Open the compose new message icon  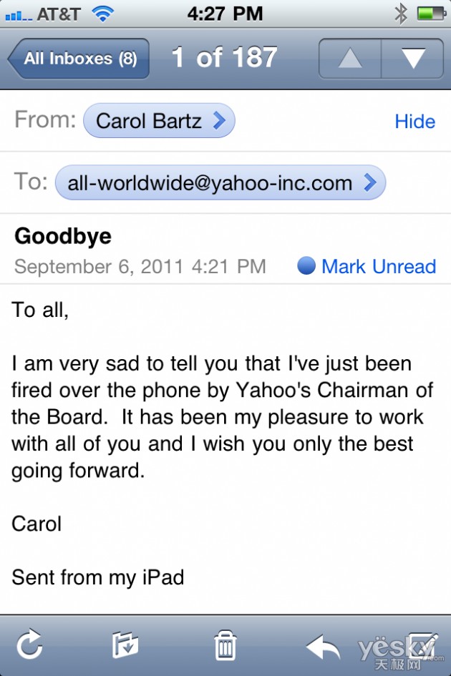coord(422,645)
